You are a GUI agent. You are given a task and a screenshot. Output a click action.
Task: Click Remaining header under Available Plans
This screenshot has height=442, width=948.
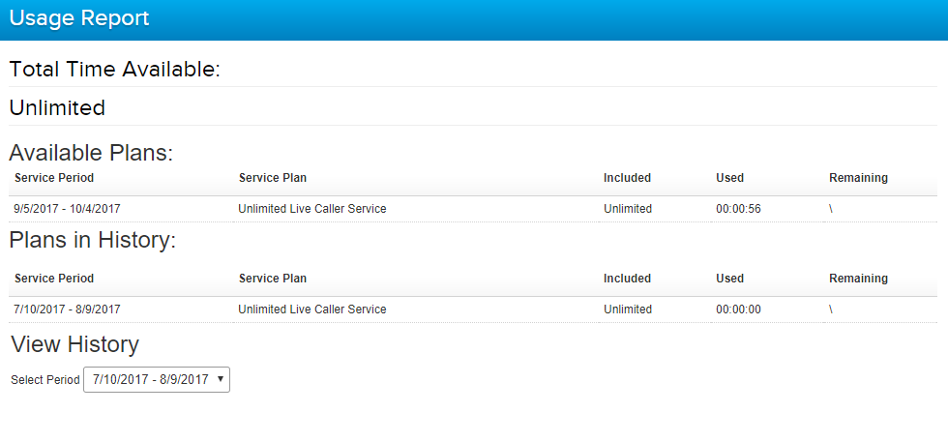point(858,178)
